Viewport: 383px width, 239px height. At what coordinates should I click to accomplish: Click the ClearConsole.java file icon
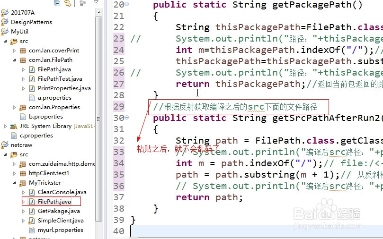[x=32, y=192]
